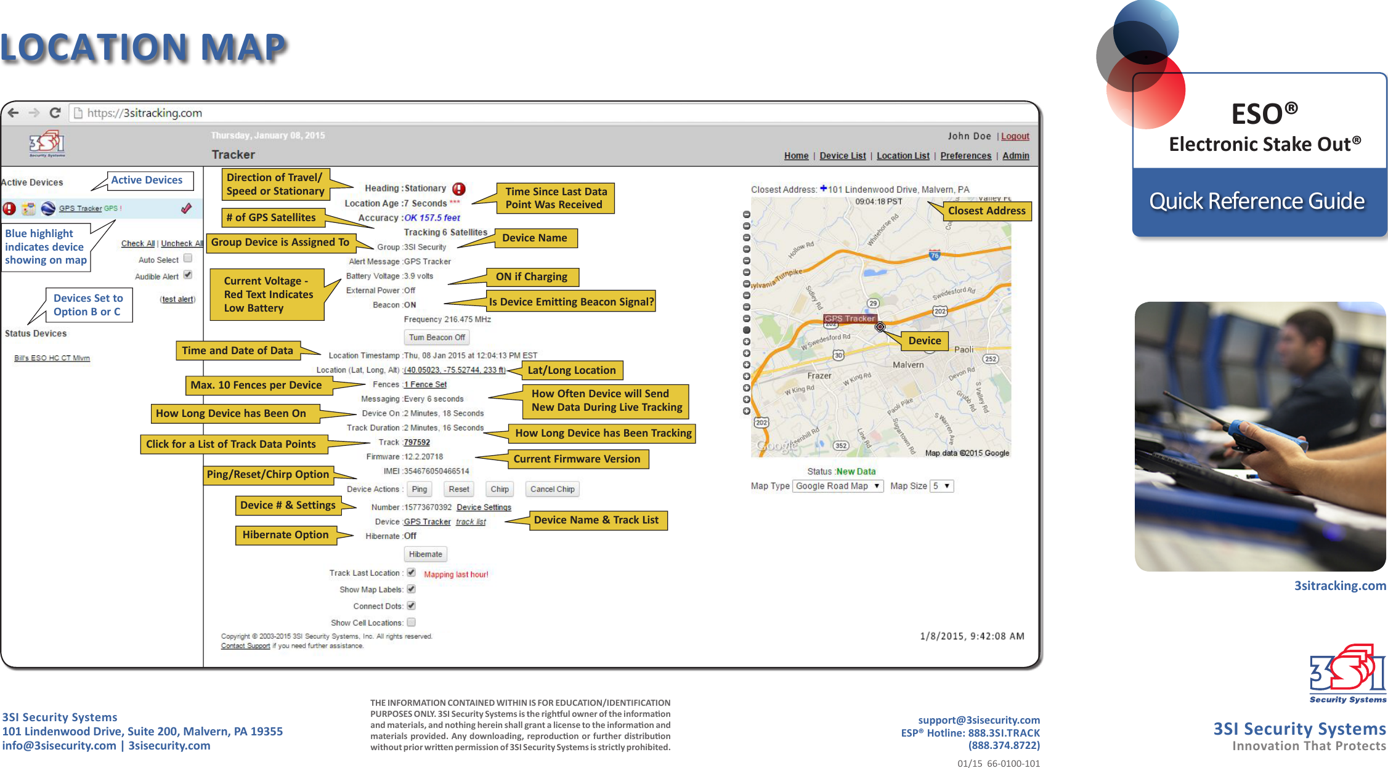Click the bottommost plus zoom button

[x=747, y=411]
